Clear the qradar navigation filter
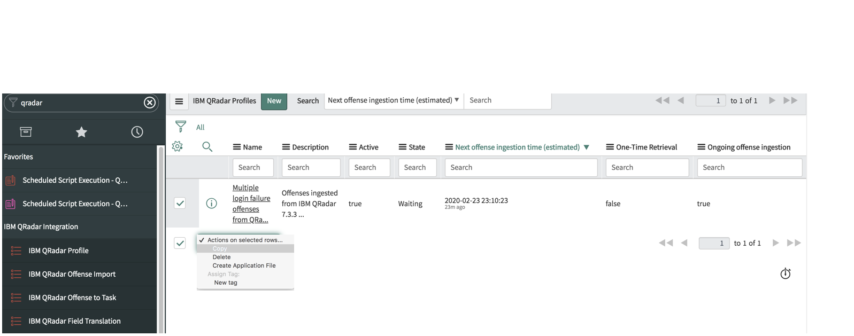This screenshot has height=336, width=854. tap(150, 103)
